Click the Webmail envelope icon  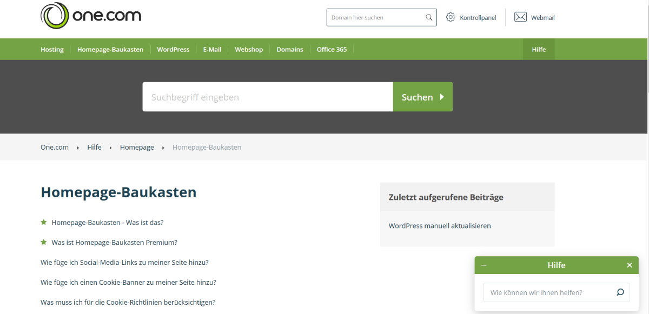pyautogui.click(x=520, y=17)
